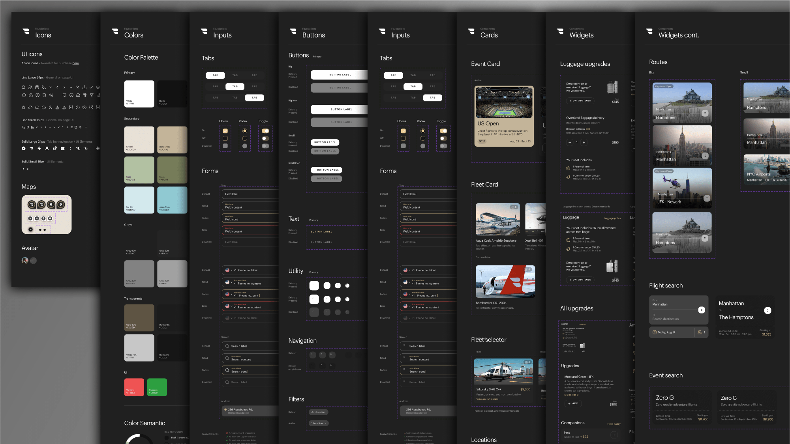
Task: Select the location pin icon in Solid Large icons
Action: pos(47,149)
